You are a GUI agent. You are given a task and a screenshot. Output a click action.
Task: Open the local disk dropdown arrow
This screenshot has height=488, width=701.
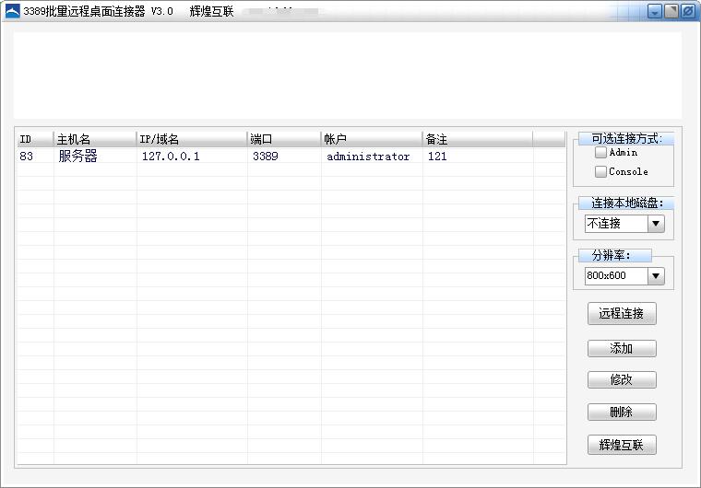(x=656, y=224)
